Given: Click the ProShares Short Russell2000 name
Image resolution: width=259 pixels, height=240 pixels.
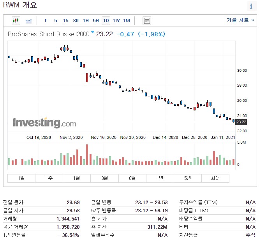Looking at the screenshot, I should click(49, 34).
